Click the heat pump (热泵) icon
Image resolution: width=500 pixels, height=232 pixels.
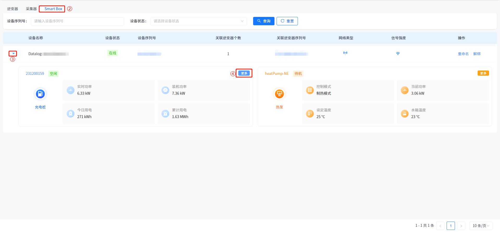pos(279,94)
